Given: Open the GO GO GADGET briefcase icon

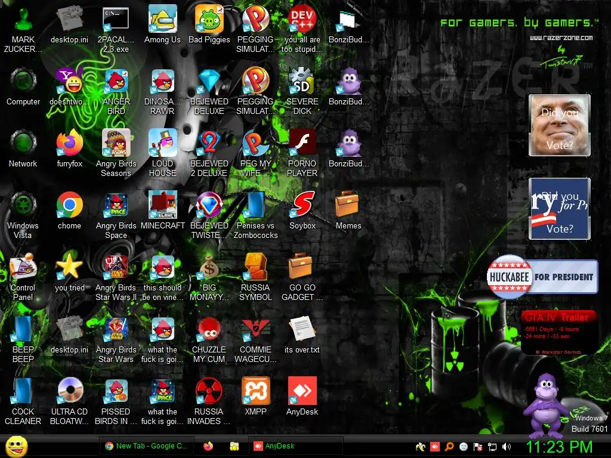Looking at the screenshot, I should 303,277.
